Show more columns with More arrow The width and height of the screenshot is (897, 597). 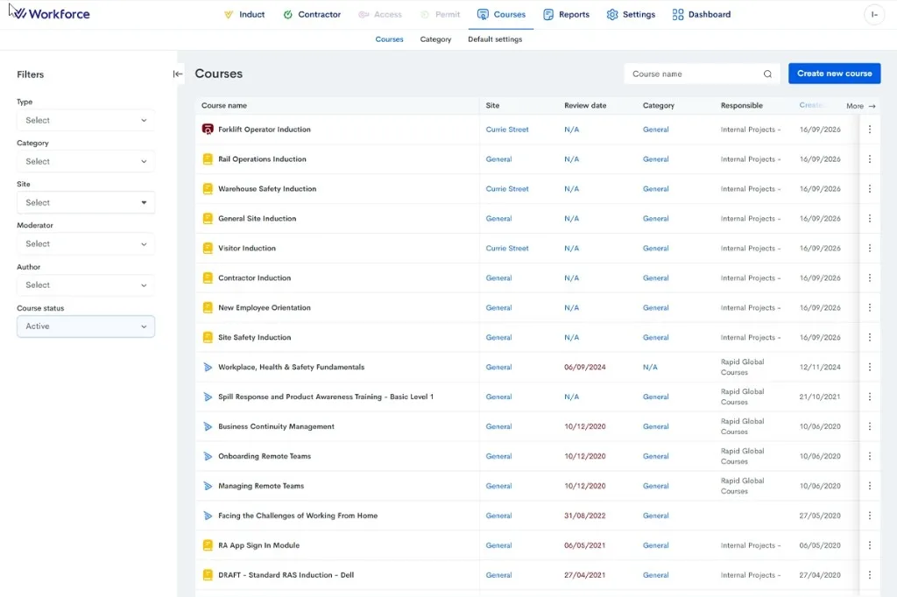[x=861, y=106]
